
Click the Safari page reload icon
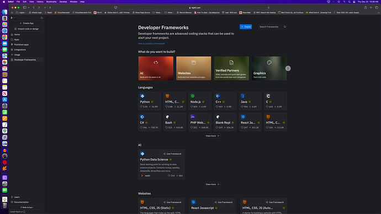(x=268, y=8)
